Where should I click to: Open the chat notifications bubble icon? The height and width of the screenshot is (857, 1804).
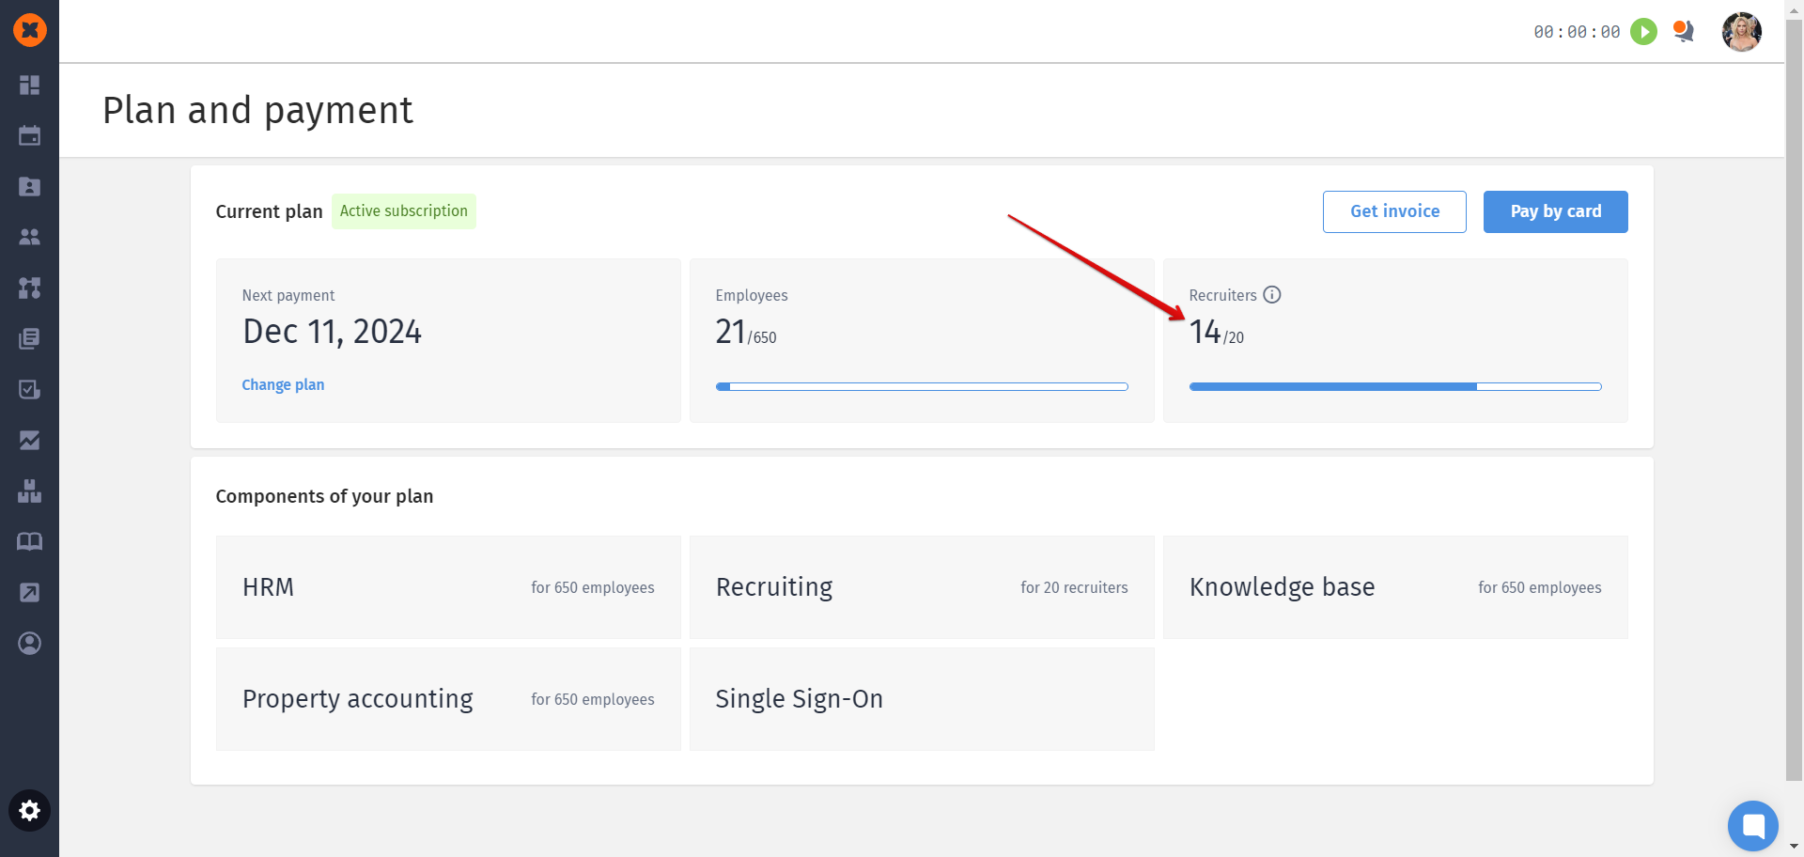tap(1684, 31)
